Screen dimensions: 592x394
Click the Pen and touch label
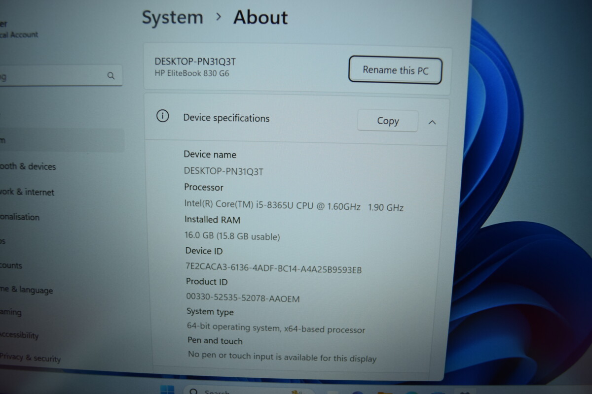click(215, 341)
